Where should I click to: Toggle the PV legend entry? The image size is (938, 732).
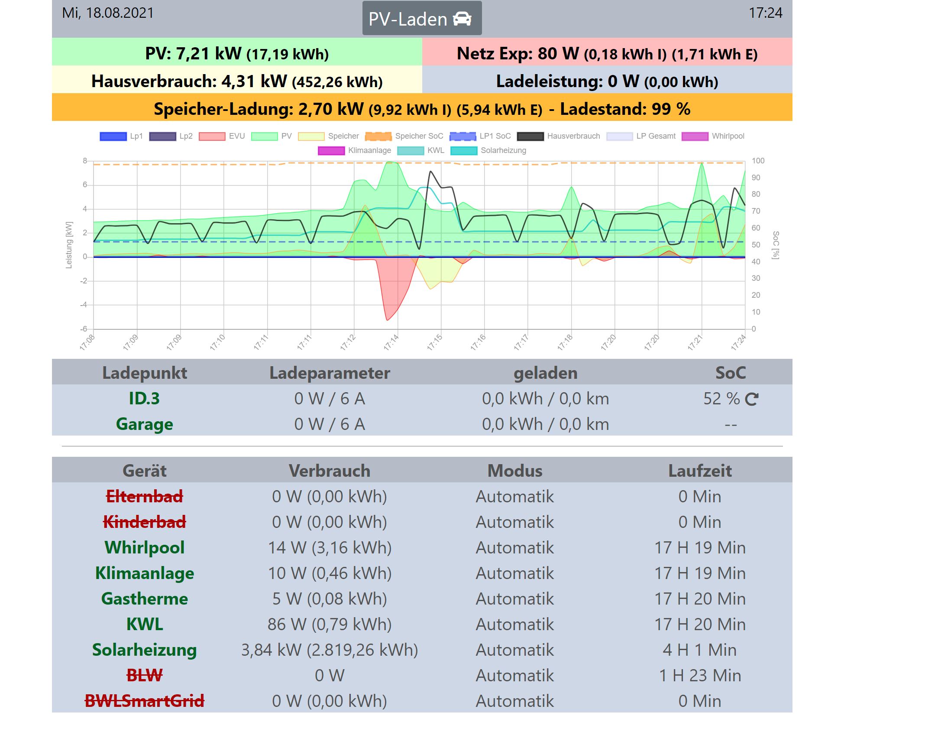tap(264, 137)
